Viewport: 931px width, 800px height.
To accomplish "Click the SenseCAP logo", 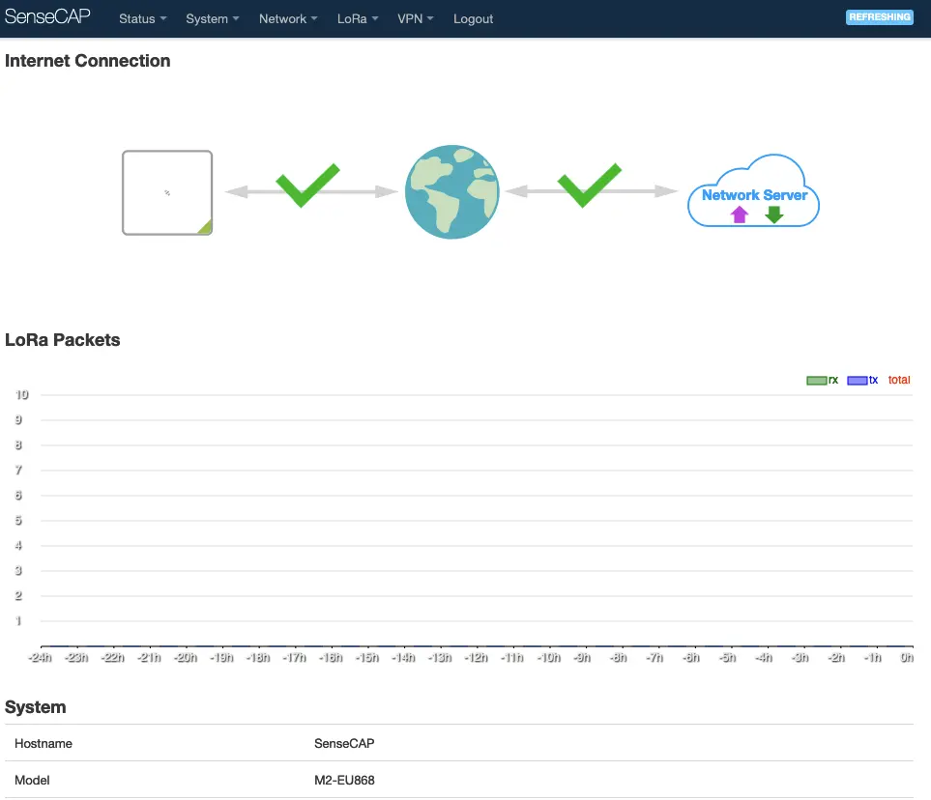I will pos(47,16).
